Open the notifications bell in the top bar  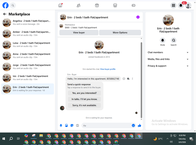(x=181, y=6)
